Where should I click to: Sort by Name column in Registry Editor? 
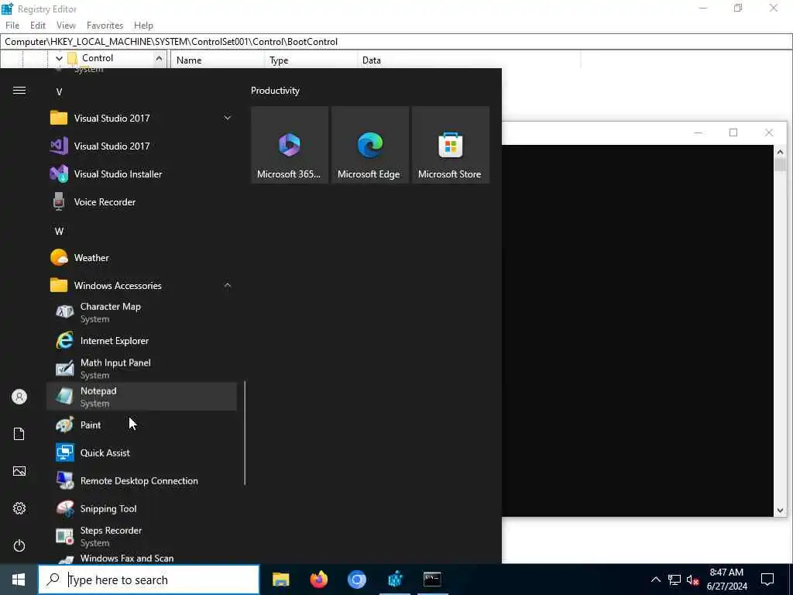click(218, 60)
